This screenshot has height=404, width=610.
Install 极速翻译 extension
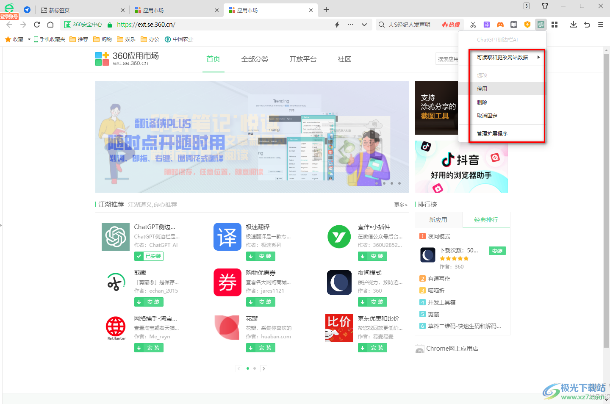click(261, 256)
